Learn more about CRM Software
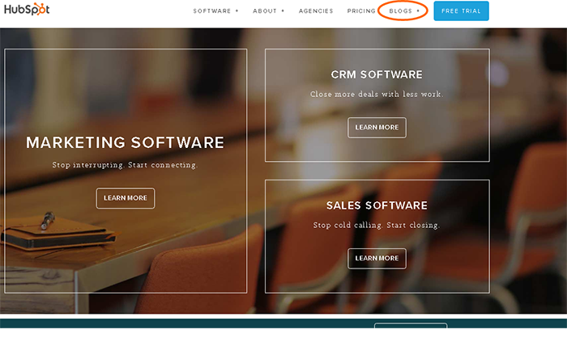The height and width of the screenshot is (338, 567). [x=377, y=128]
